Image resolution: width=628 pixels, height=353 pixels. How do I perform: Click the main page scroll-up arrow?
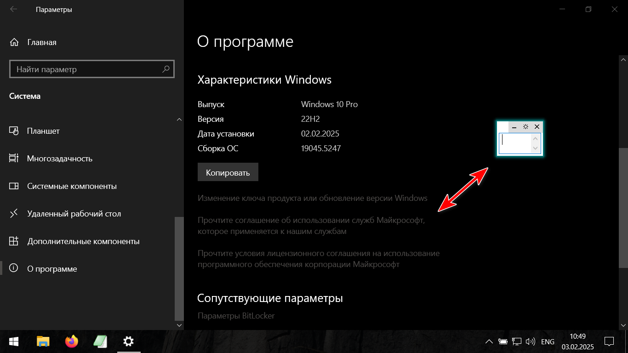623,59
